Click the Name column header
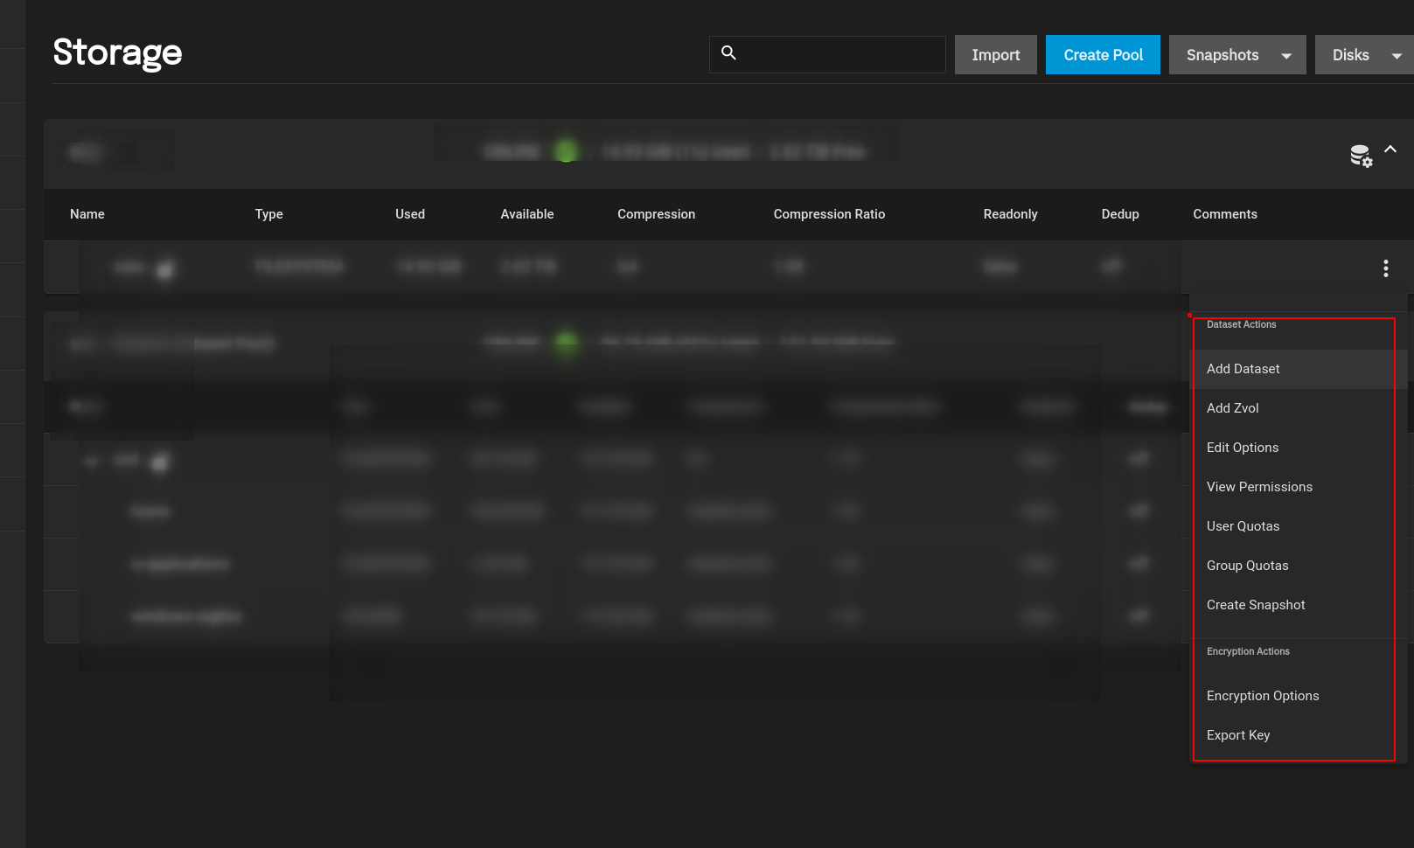The image size is (1414, 848). coord(87,214)
